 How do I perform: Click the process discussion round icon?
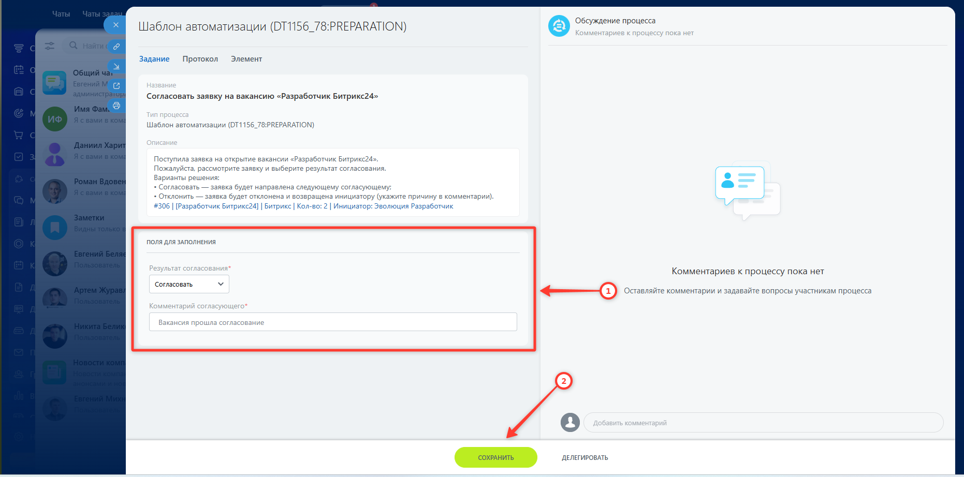[559, 26]
